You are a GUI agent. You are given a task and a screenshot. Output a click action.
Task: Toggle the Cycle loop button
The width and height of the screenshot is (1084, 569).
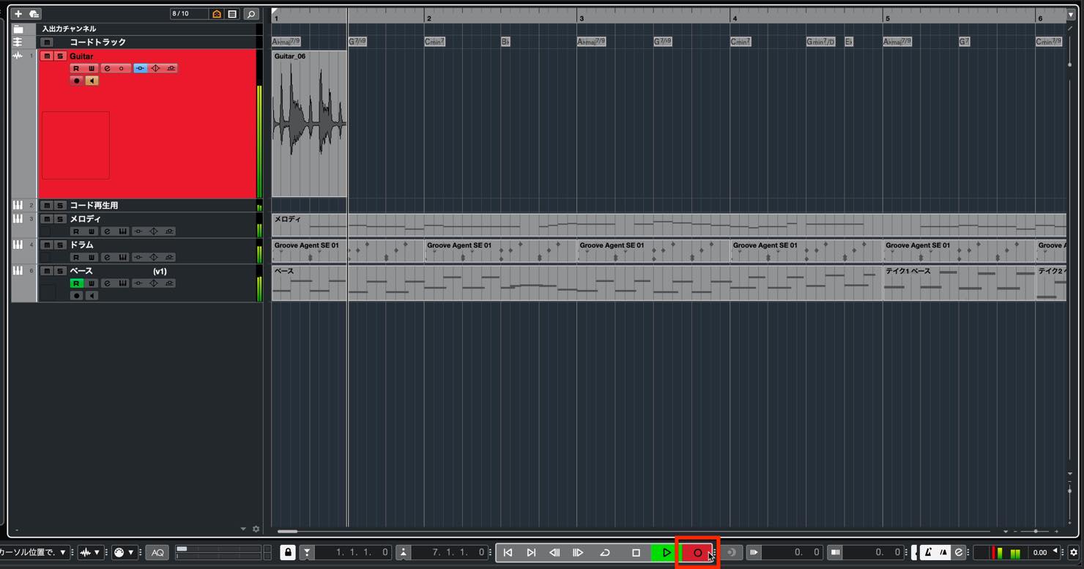point(605,553)
